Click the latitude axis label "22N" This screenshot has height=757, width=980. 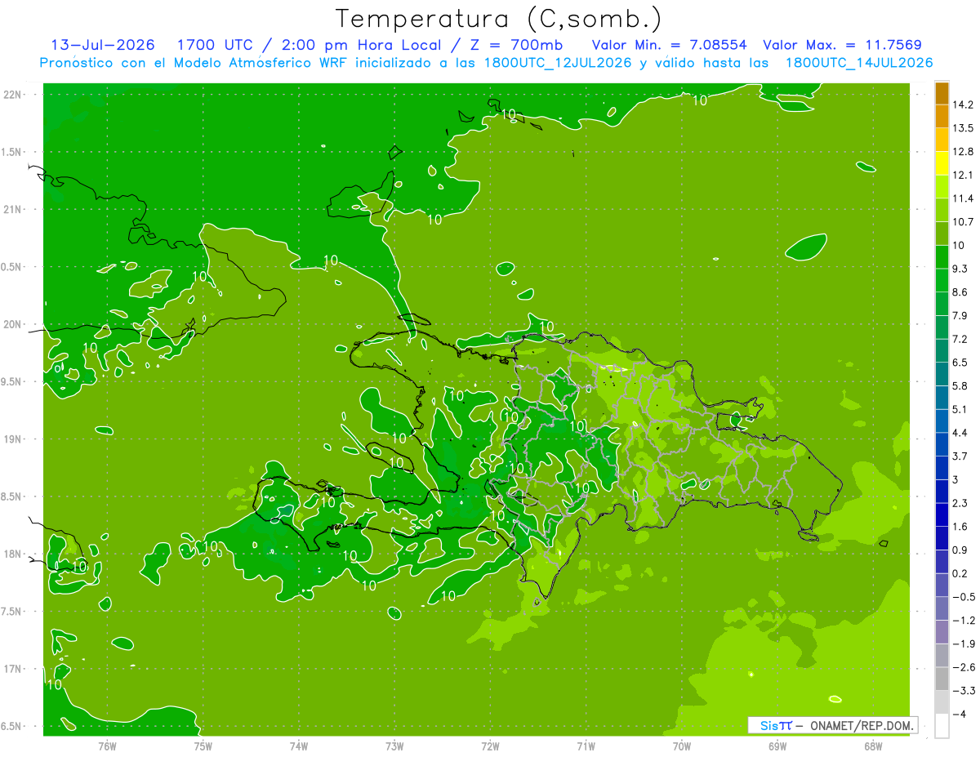point(13,95)
